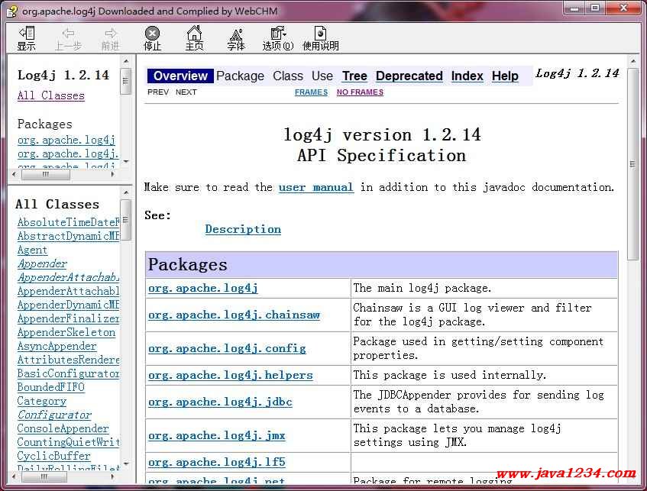Open the BasicConfigurator class link

68,373
